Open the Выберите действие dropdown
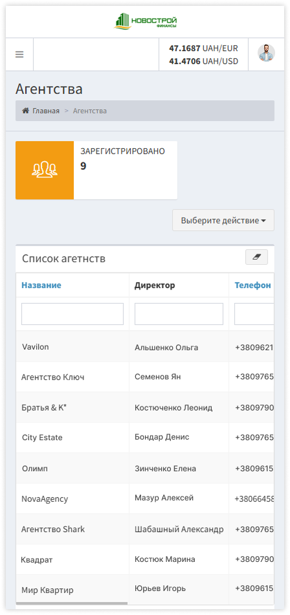Screen dimensions: 290x615 coord(223,220)
